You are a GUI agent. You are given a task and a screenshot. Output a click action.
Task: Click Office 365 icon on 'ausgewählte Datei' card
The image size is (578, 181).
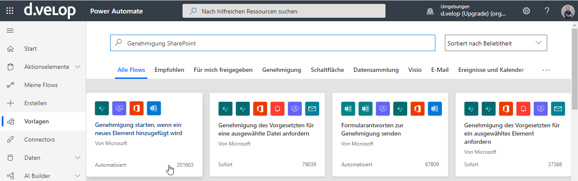tap(260, 108)
